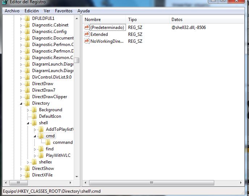Expand the Background key node

click(x=28, y=110)
